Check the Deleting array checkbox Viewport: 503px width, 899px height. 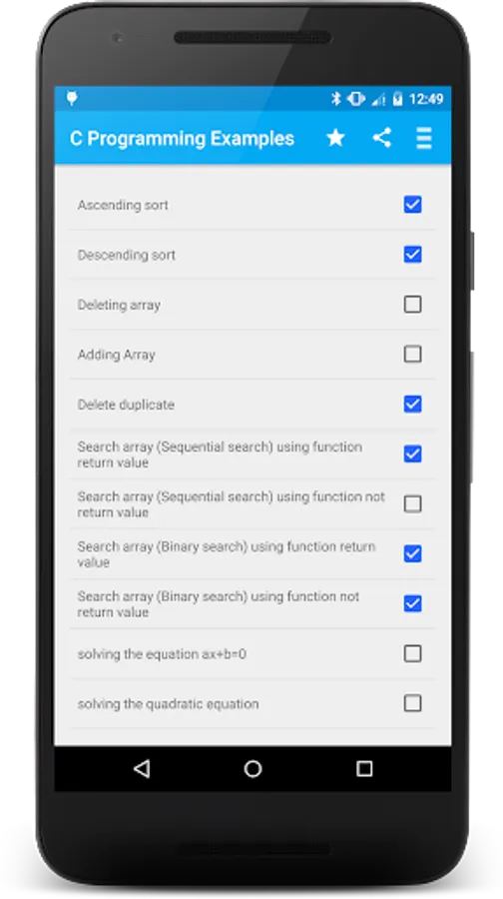(x=412, y=305)
